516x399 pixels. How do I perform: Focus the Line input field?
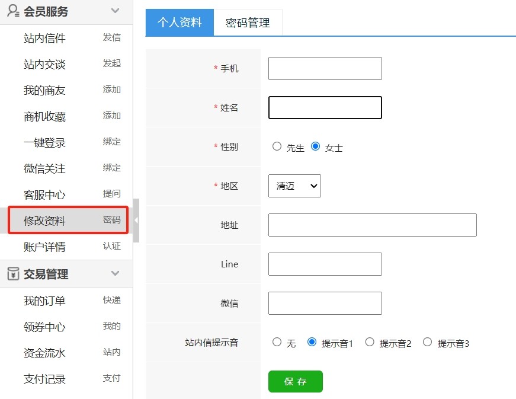tap(325, 264)
